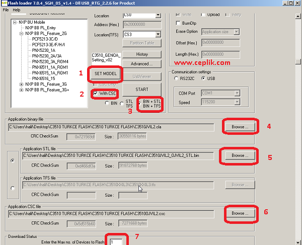Screen dimensions: 302x245
Task: Select the BIN radio button
Action: (107, 103)
